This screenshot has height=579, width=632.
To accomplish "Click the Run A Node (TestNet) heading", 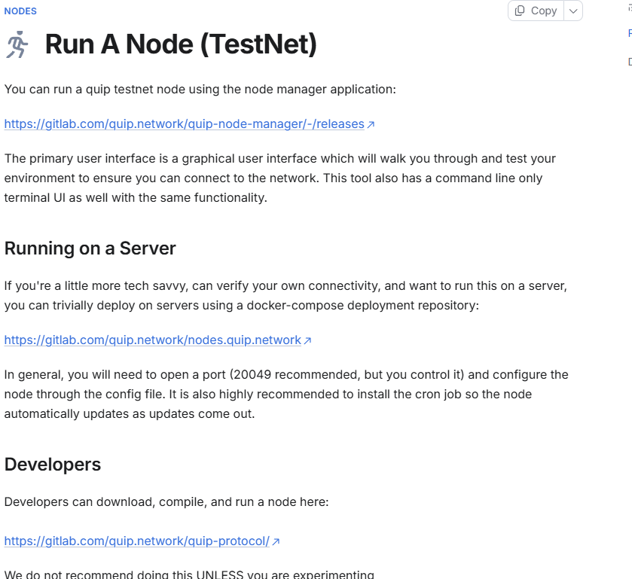I will 181,44.
